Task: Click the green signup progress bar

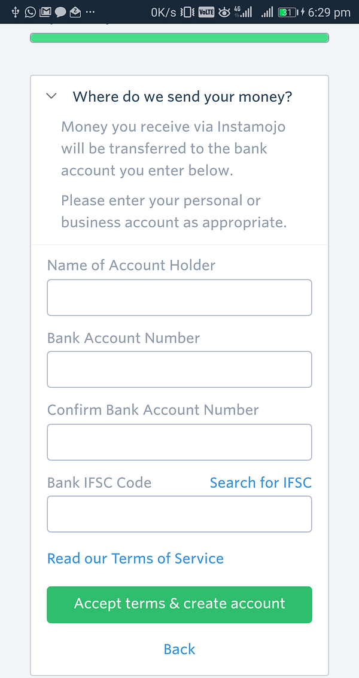Action: (x=180, y=38)
